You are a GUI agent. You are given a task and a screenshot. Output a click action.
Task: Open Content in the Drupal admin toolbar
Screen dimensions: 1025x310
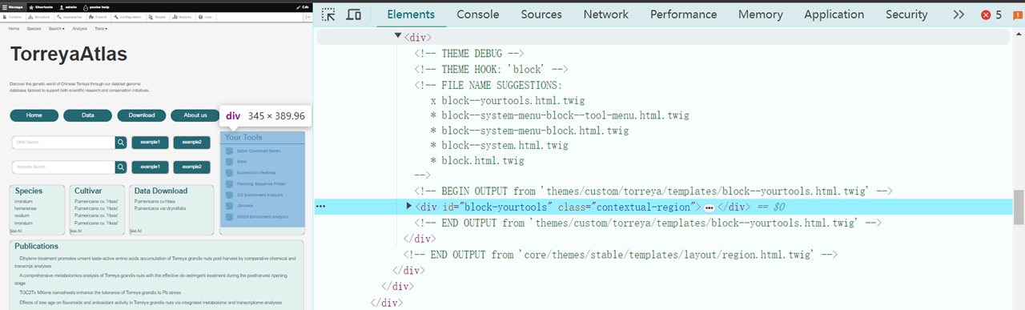tap(12, 16)
